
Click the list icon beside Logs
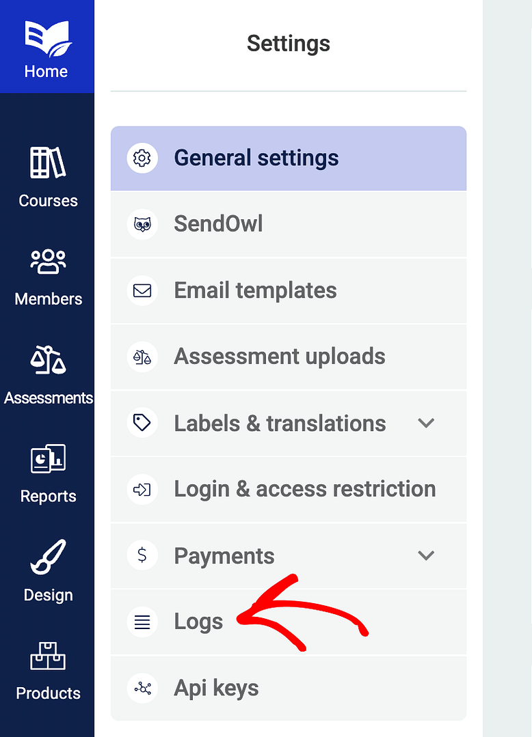click(142, 622)
